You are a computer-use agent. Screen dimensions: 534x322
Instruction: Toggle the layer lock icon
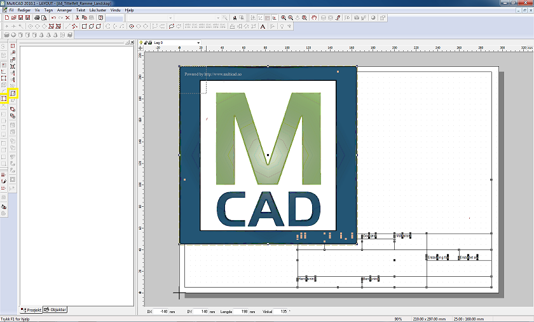point(146,43)
